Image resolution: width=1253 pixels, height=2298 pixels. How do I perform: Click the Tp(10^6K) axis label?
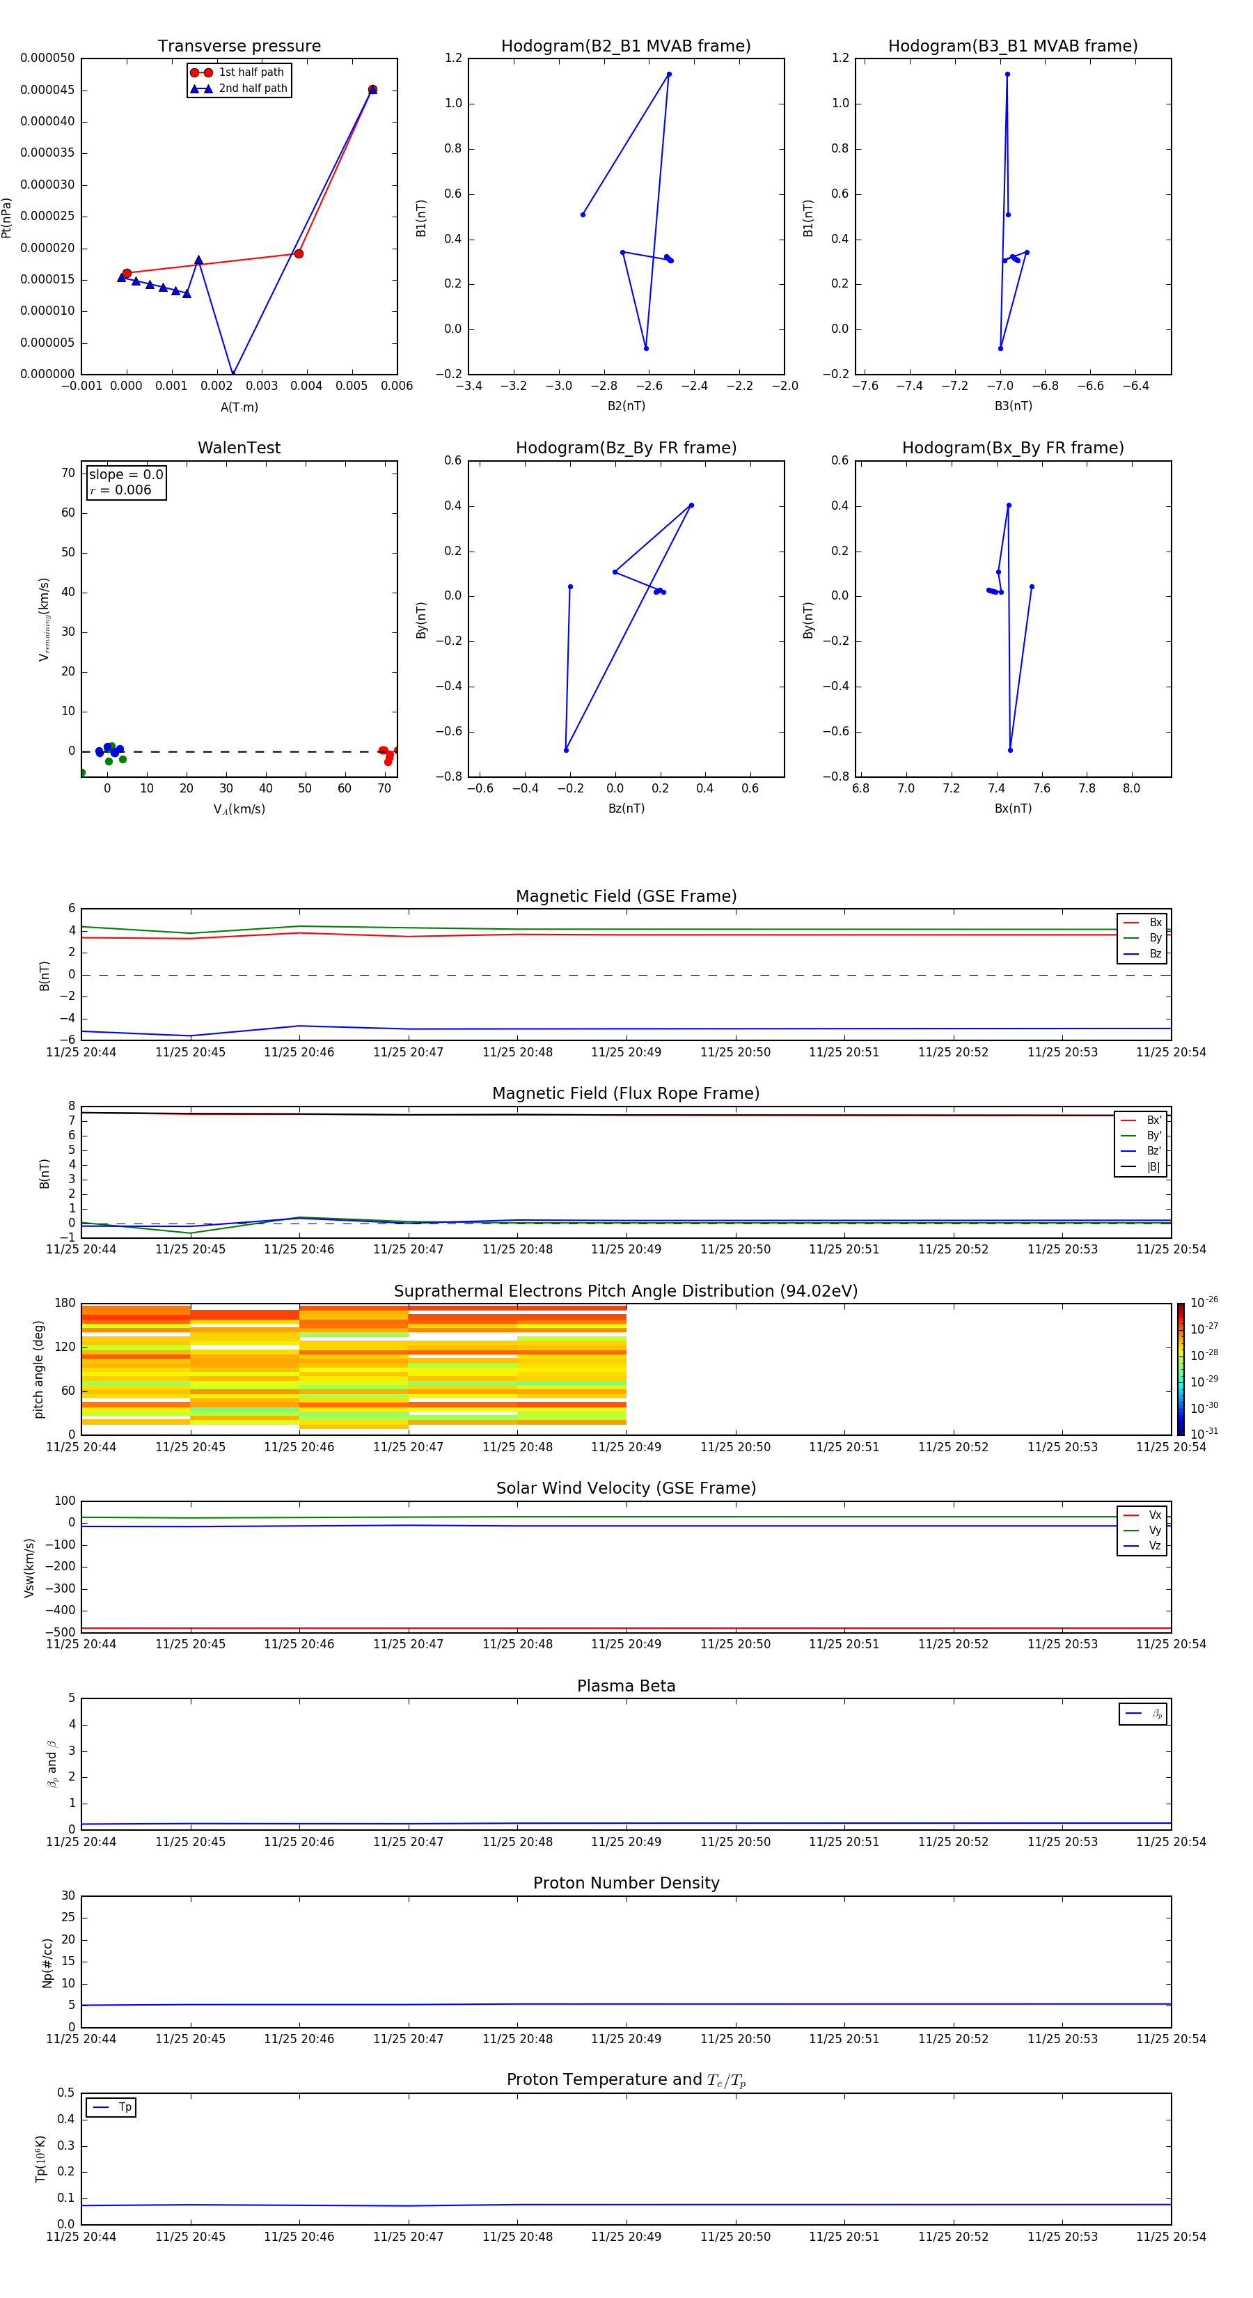coord(41,2159)
